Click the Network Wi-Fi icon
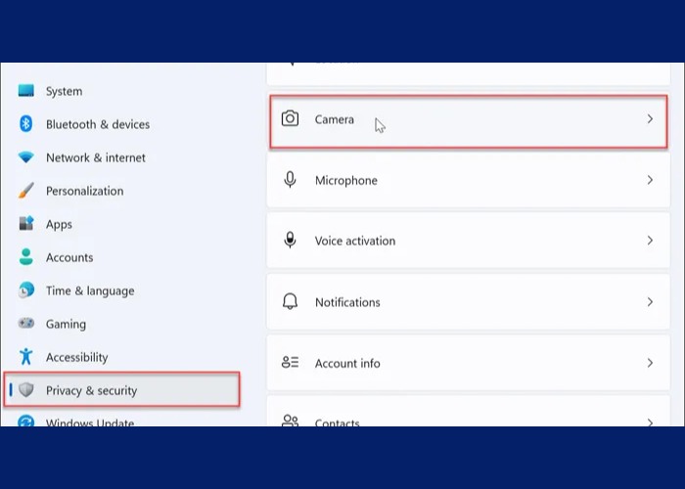Image resolution: width=685 pixels, height=489 pixels. click(x=26, y=157)
